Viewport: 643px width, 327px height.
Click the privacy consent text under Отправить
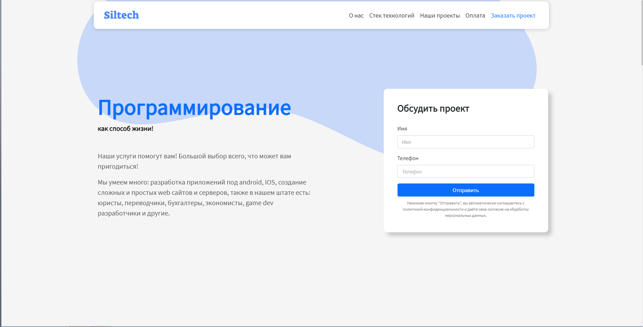[466, 209]
